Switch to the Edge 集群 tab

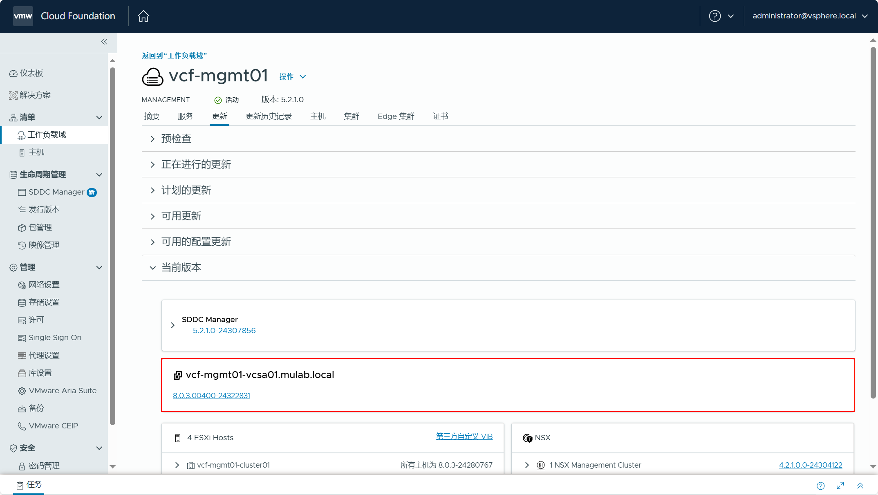pyautogui.click(x=396, y=116)
